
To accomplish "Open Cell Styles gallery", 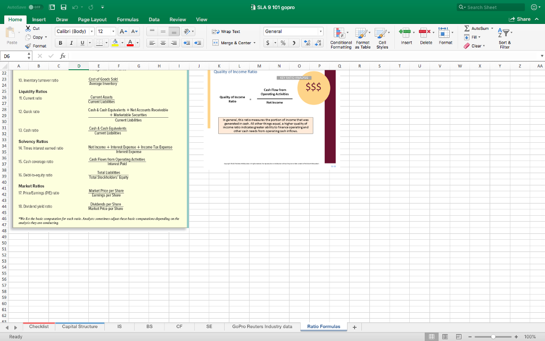I will 382,38.
